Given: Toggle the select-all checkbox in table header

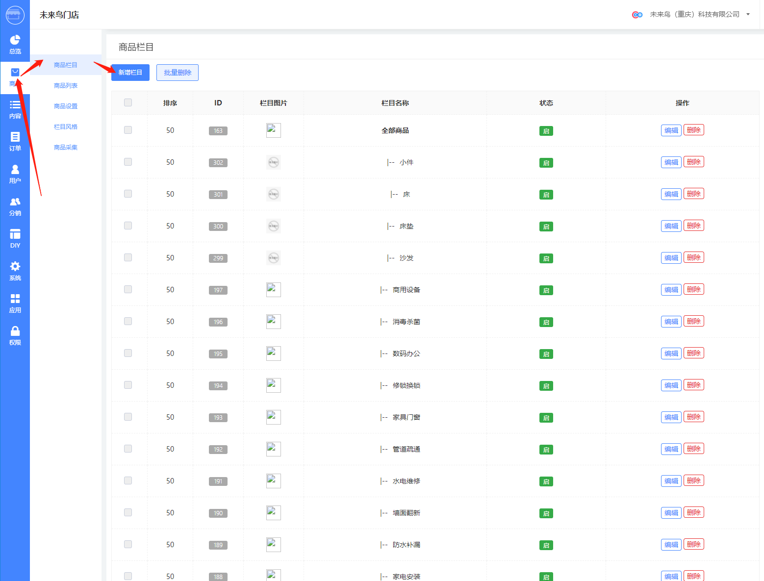Looking at the screenshot, I should [128, 102].
